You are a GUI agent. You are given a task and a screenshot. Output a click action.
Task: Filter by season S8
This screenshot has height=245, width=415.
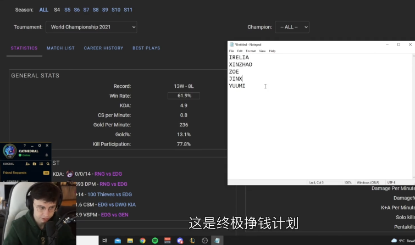pyautogui.click(x=96, y=10)
